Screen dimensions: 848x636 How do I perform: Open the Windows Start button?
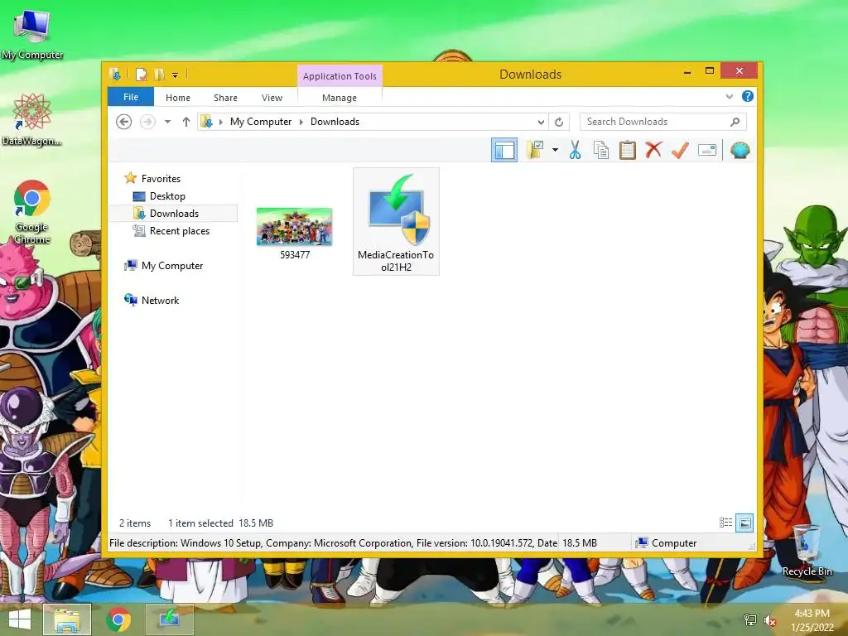(20, 619)
